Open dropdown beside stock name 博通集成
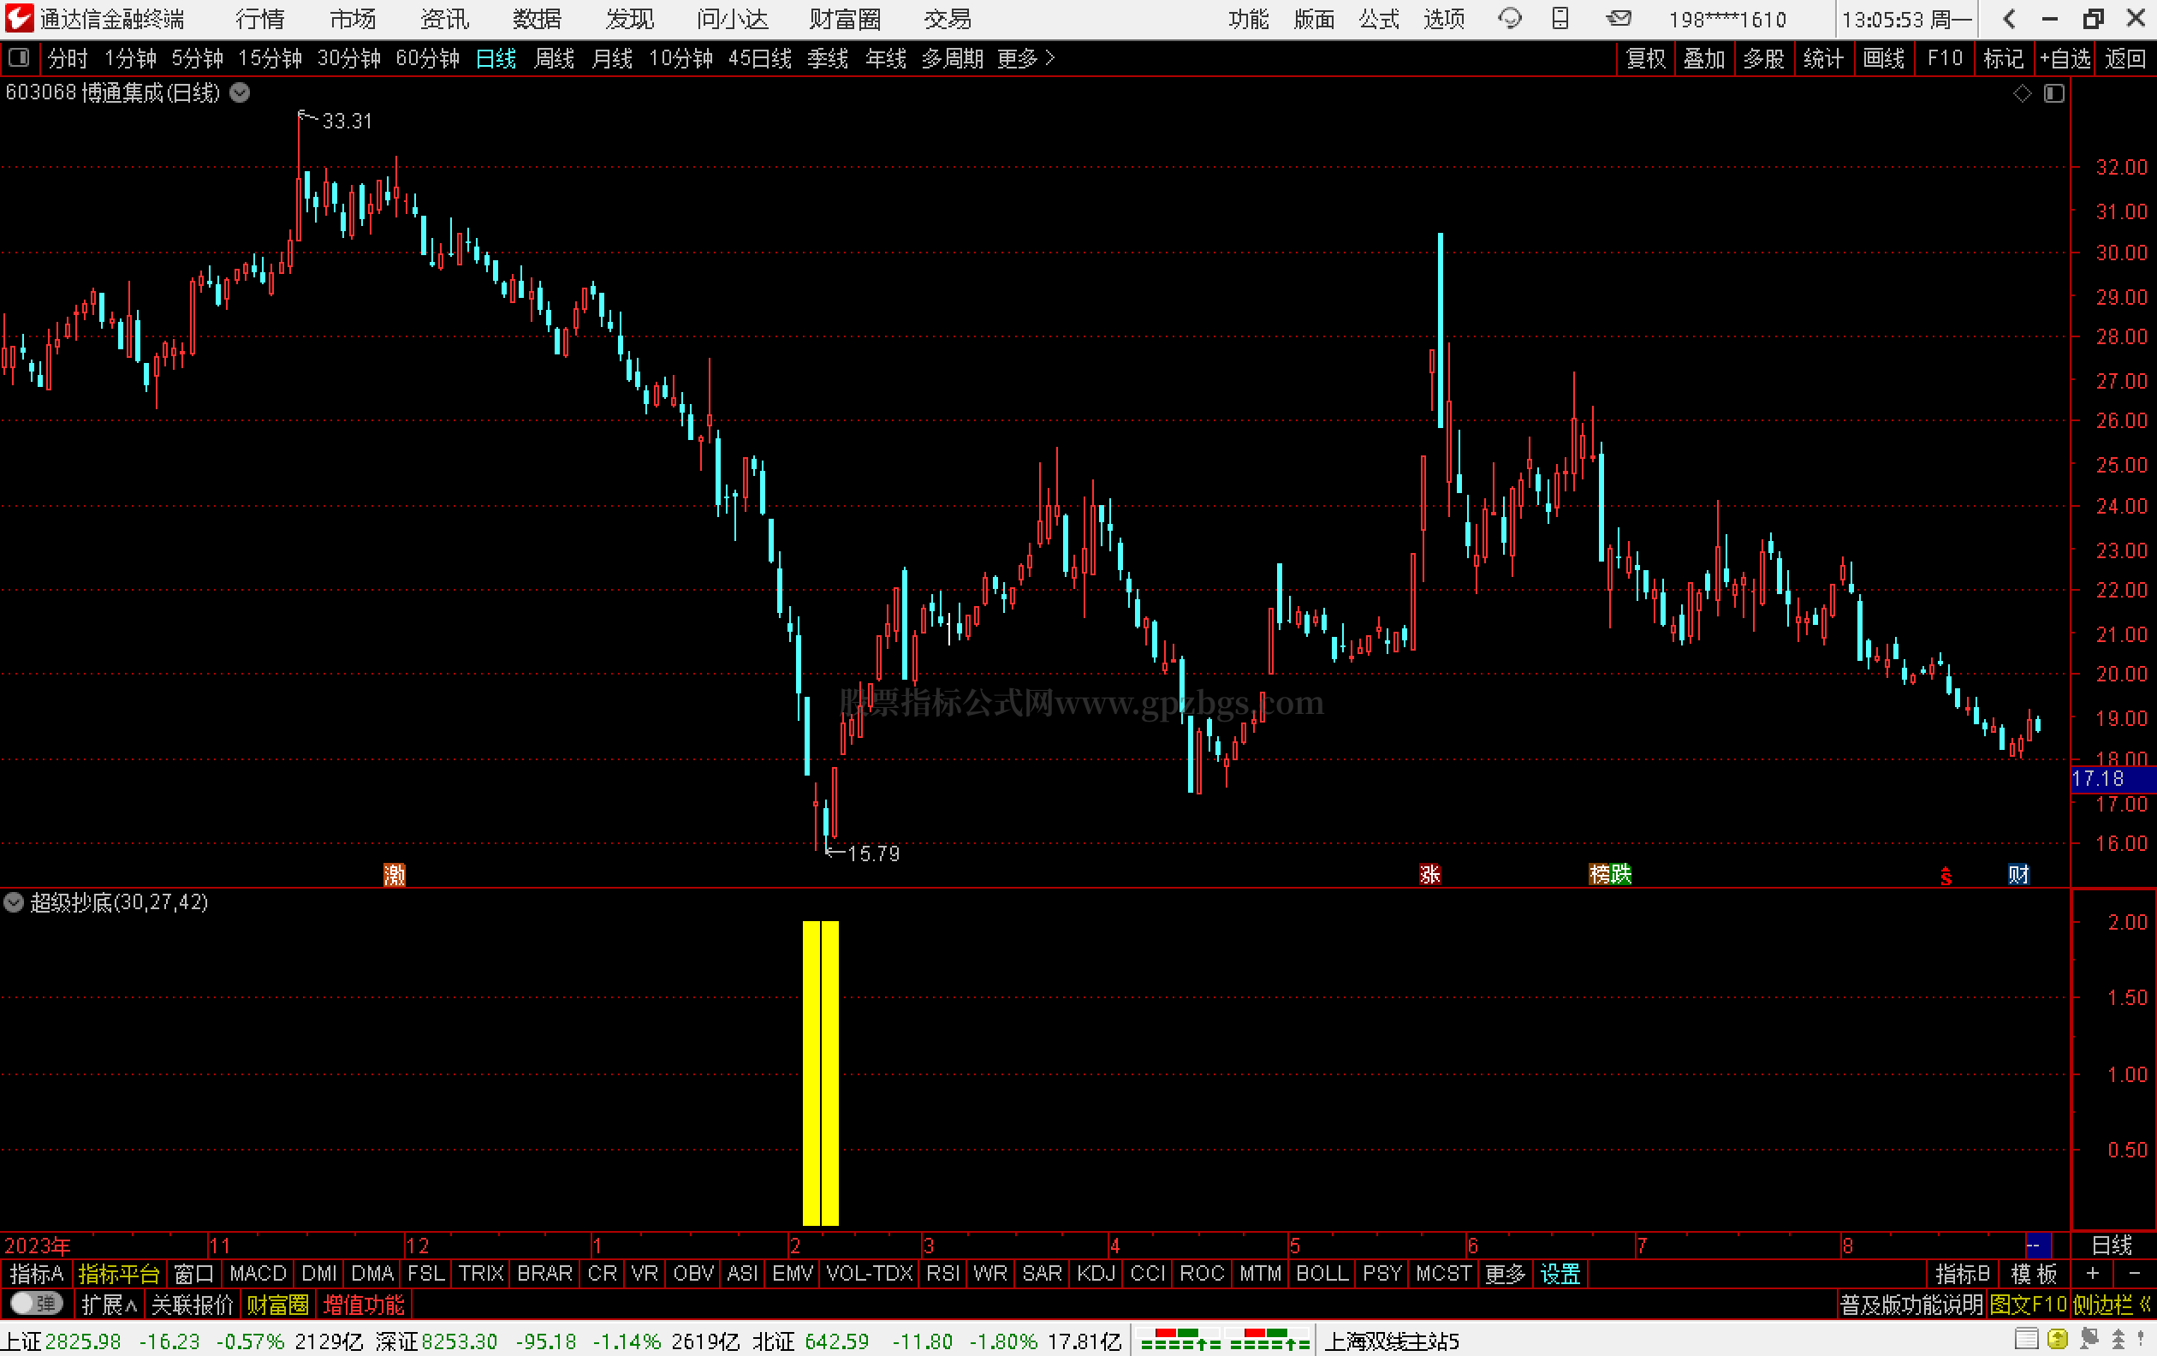 click(x=240, y=92)
